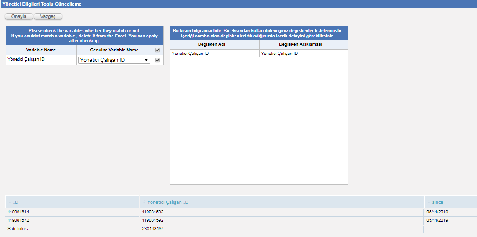Click the Variable Name column header
Viewport: 477px width, 237px height.
[x=41, y=50]
